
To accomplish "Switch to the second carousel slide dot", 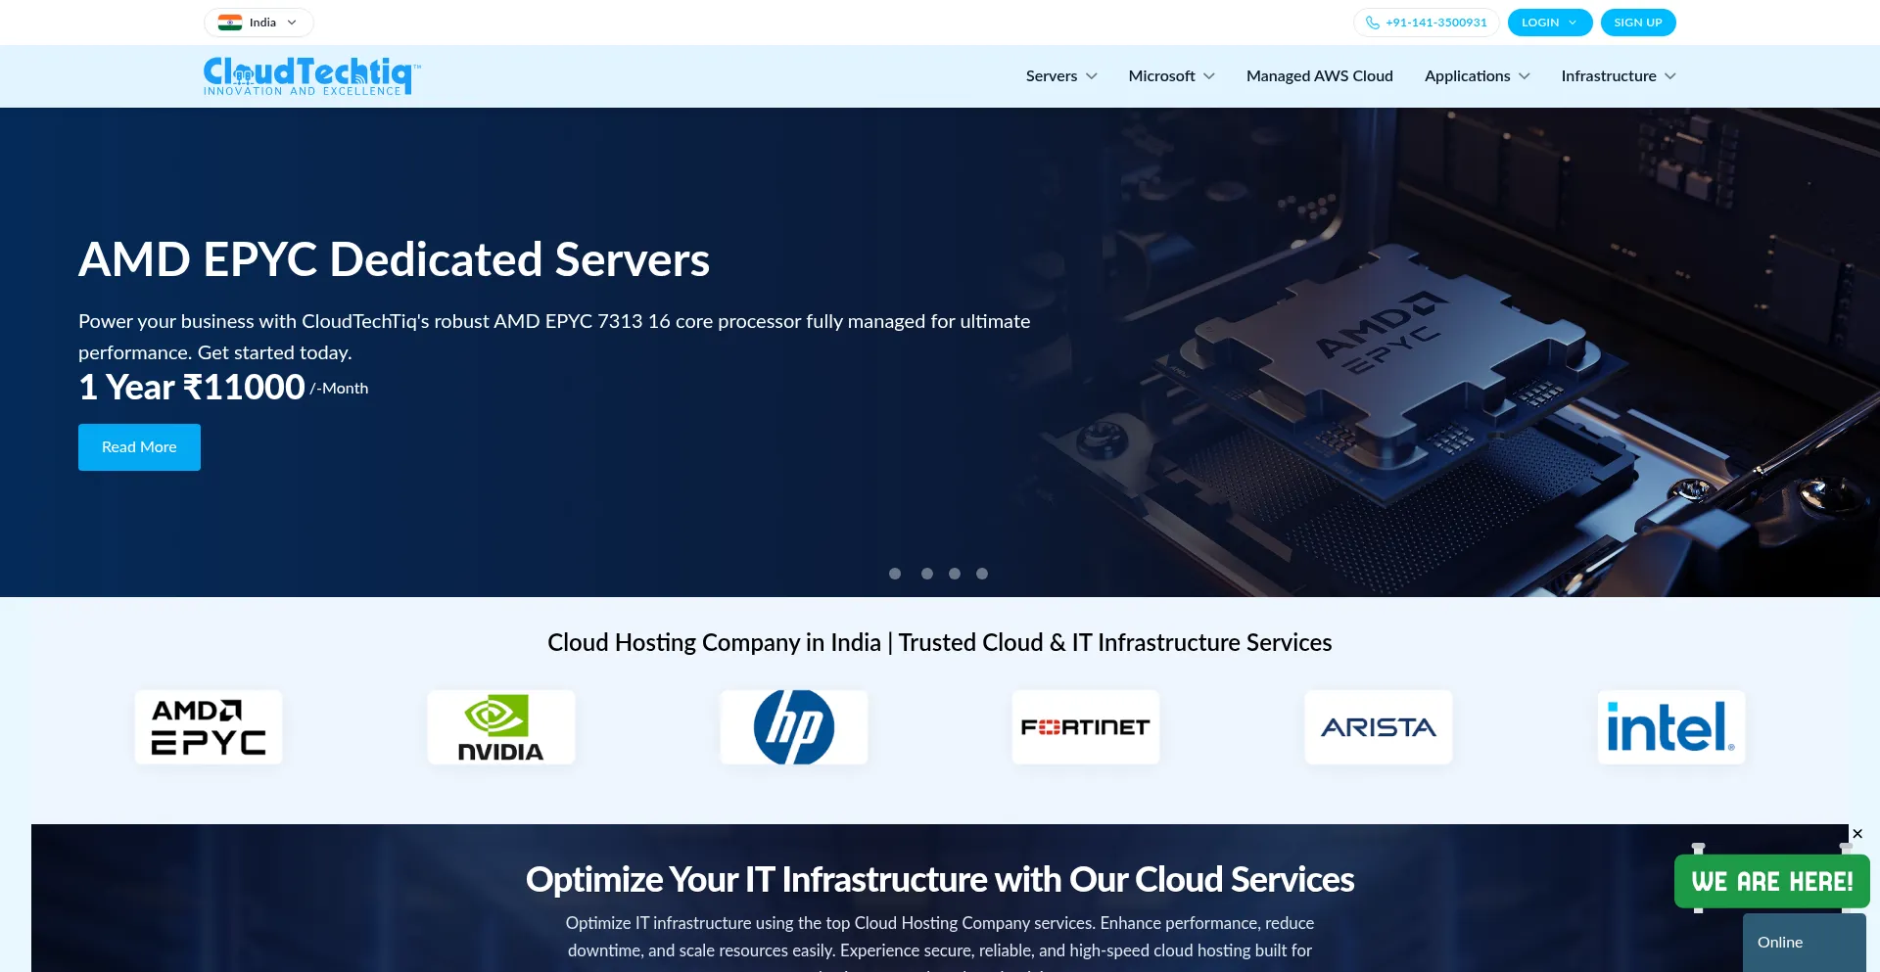I will pos(926,574).
